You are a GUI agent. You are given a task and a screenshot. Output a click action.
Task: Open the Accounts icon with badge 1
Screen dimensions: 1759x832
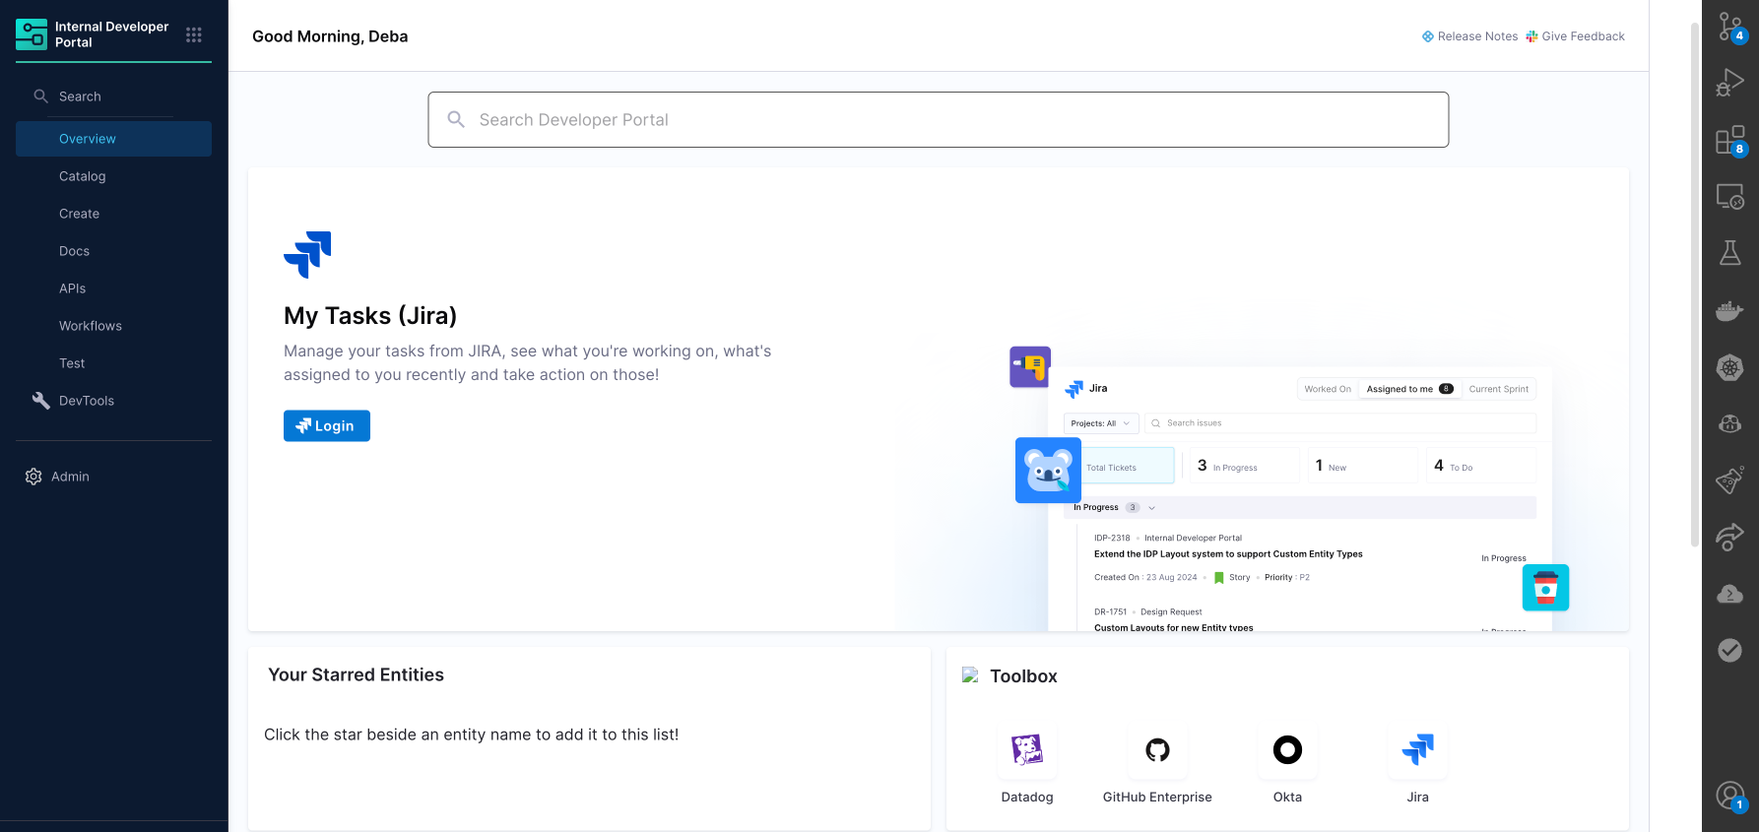[1729, 796]
